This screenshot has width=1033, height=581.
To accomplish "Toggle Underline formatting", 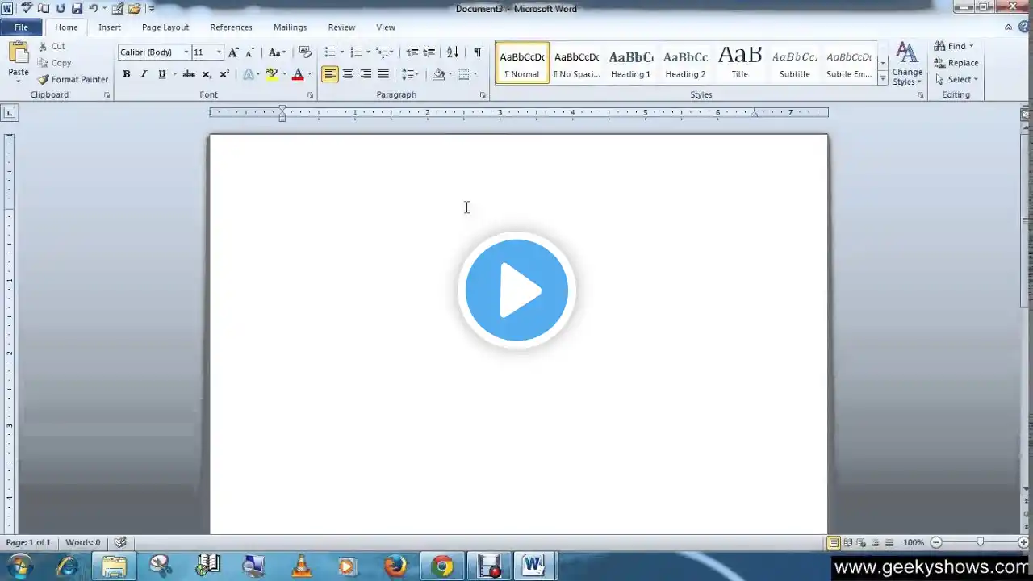I will pyautogui.click(x=161, y=74).
